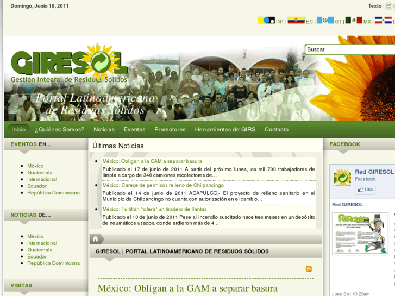Open the Noticias menu item
This screenshot has width=395, height=296.
[x=104, y=129]
